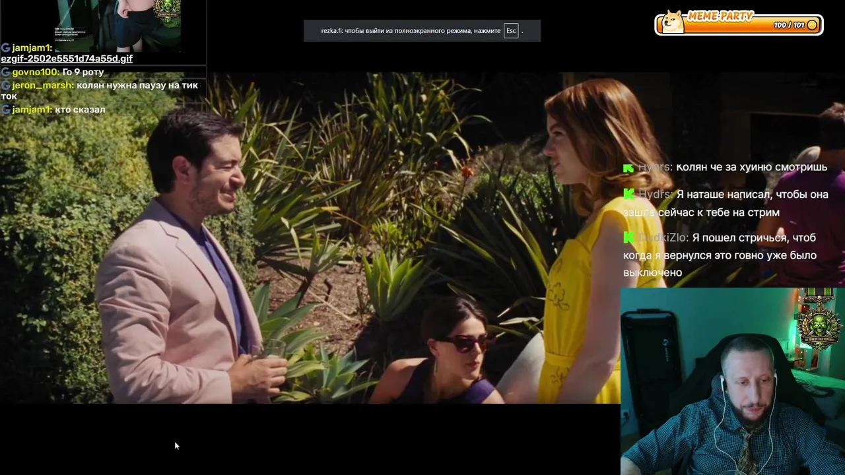Click chat message 'кто сказал'

(x=80, y=110)
